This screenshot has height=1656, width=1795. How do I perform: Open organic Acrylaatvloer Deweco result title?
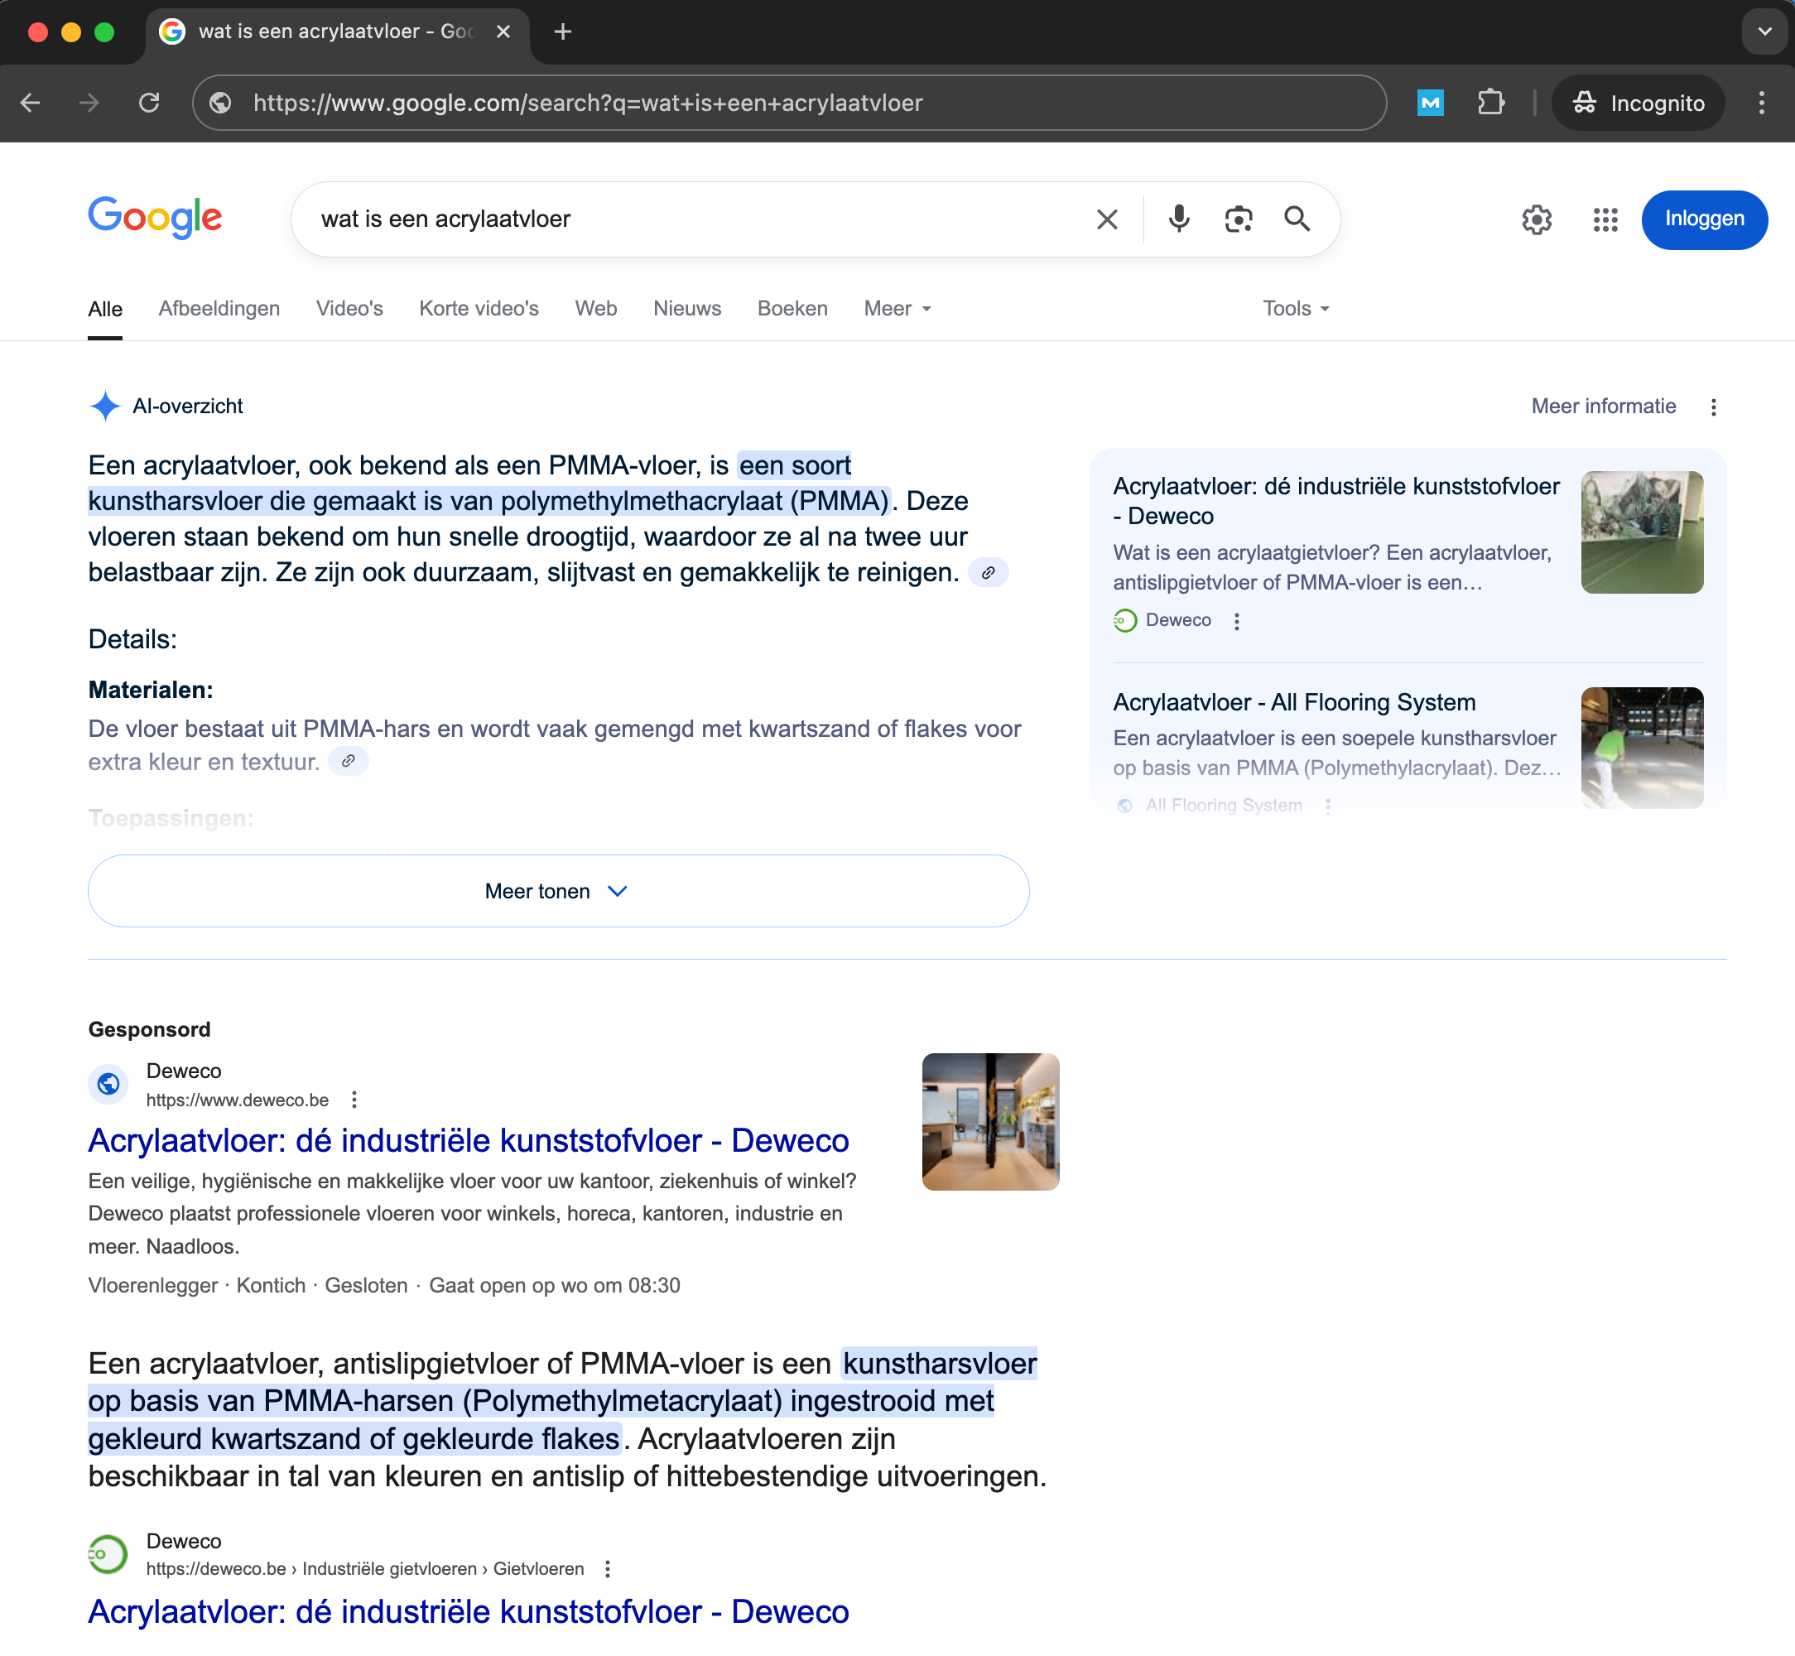coord(468,1612)
